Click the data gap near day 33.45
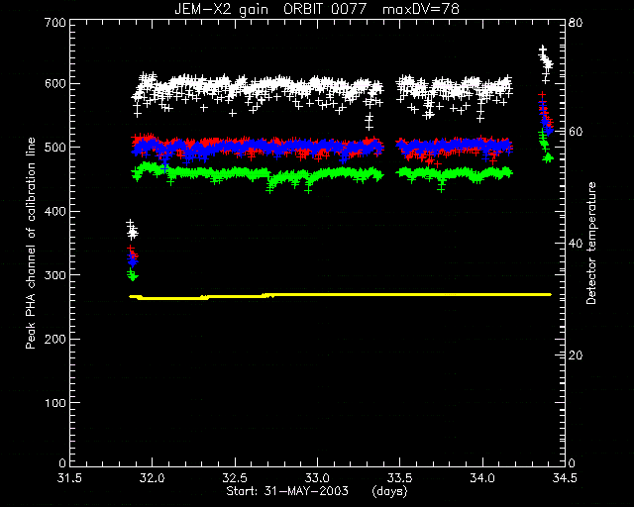 point(389,130)
